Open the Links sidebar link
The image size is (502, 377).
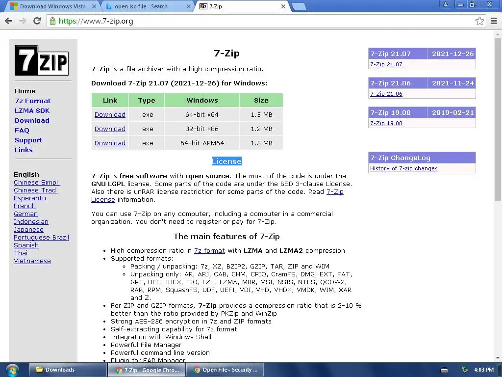point(24,150)
